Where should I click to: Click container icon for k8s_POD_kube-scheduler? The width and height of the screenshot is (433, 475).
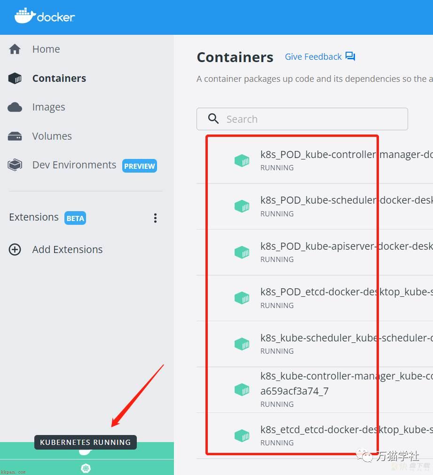[x=242, y=206]
